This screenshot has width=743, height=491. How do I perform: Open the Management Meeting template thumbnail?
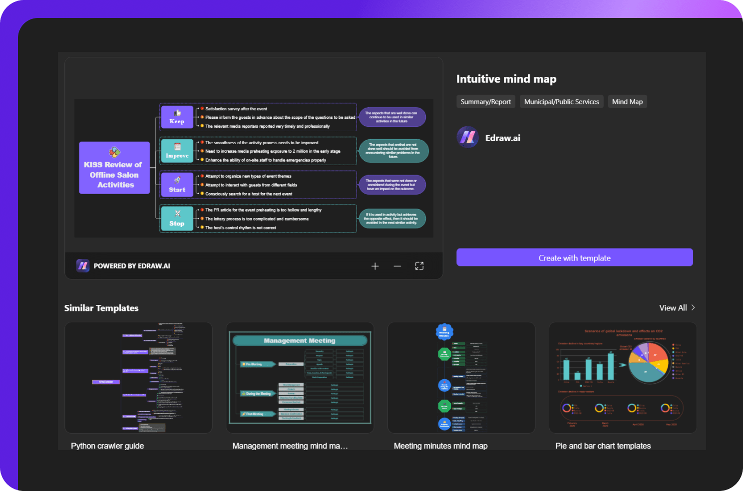click(300, 378)
